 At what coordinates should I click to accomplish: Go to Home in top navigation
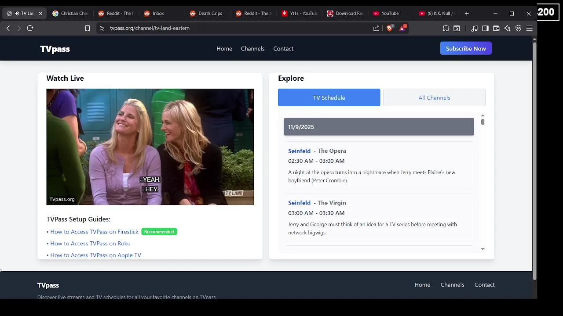(x=224, y=49)
